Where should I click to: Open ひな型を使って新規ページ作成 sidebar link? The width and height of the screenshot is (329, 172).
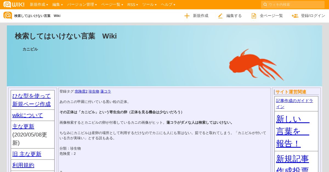click(x=32, y=100)
